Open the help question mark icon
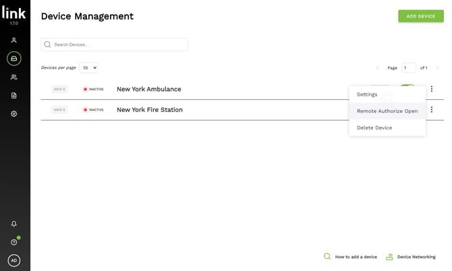 pos(14,242)
